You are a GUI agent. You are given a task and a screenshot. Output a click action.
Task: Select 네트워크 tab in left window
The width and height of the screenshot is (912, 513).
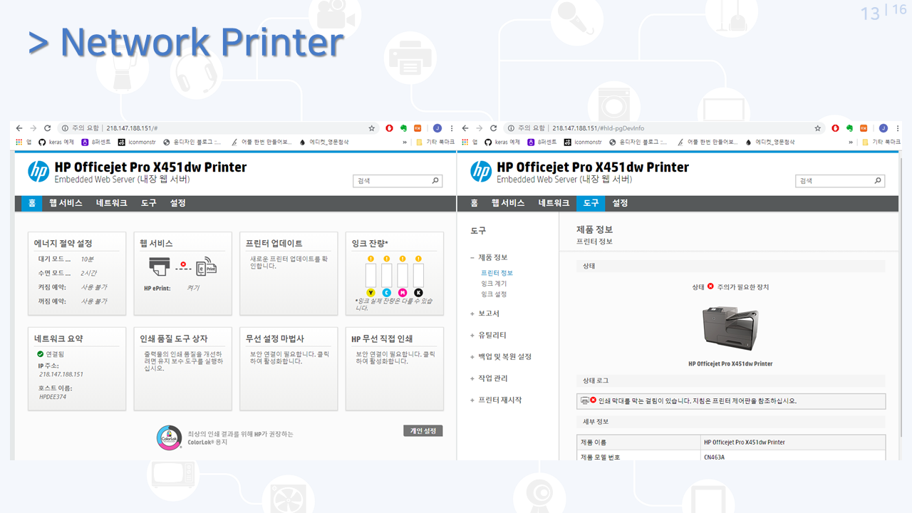pos(112,203)
